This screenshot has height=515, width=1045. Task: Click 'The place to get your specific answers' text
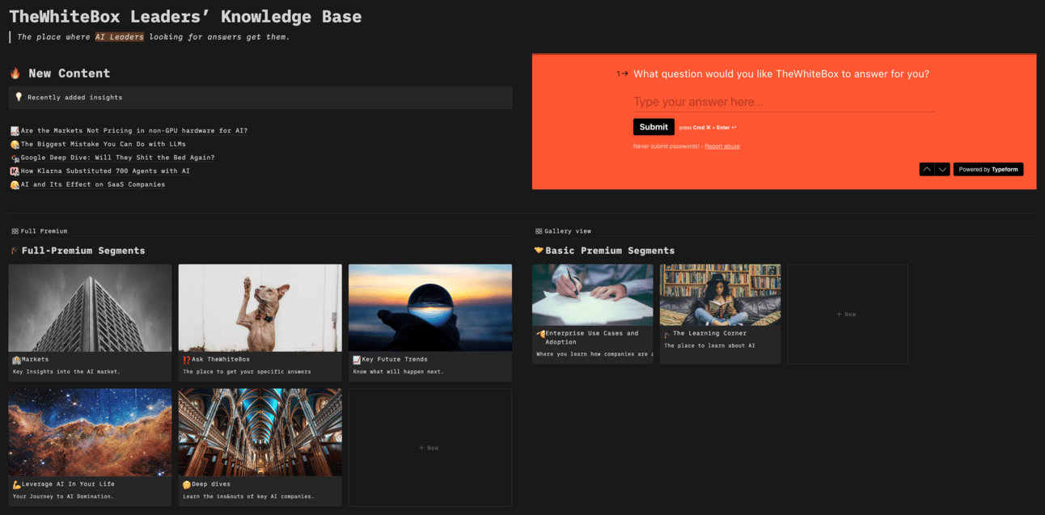[x=247, y=372]
